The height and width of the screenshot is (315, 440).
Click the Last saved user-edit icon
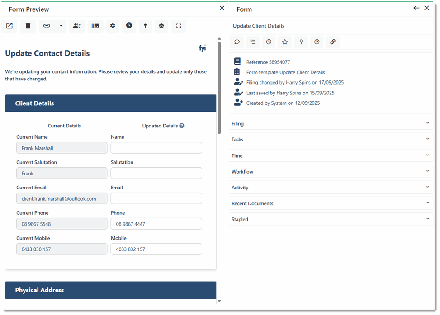coord(238,92)
